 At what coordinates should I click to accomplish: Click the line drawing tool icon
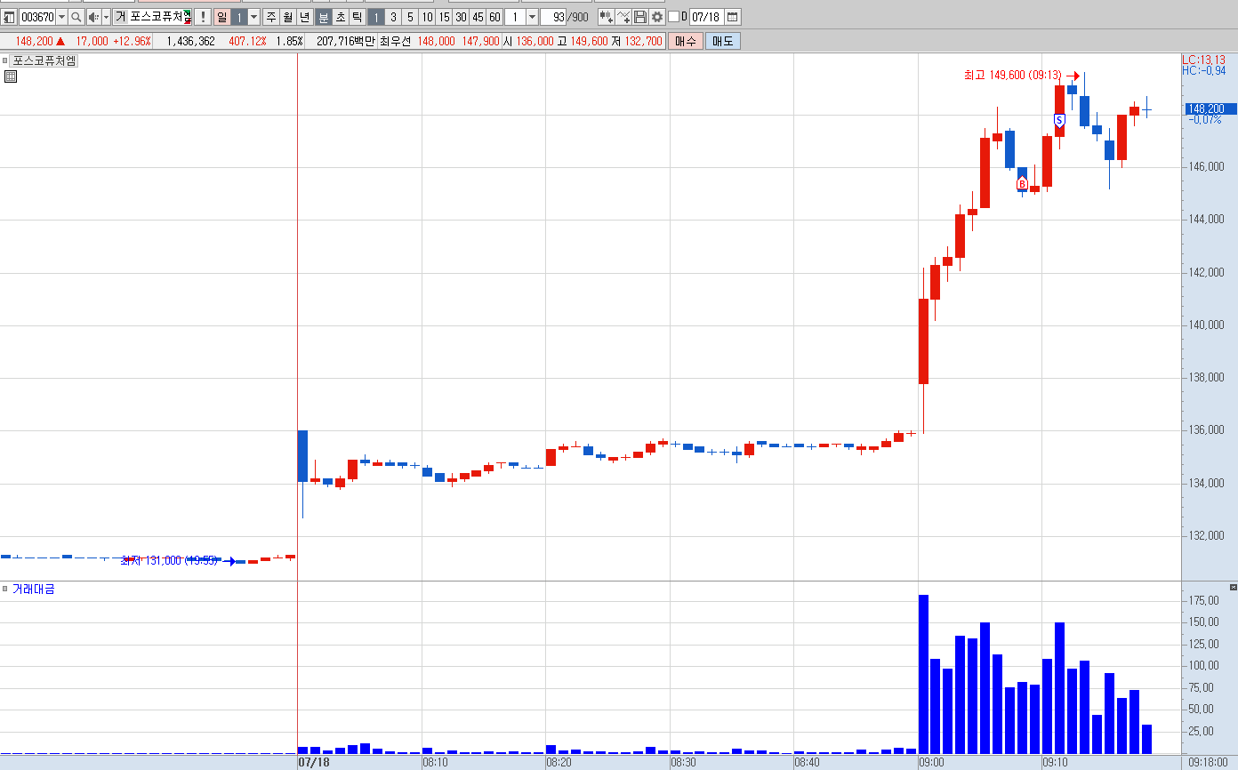[623, 17]
